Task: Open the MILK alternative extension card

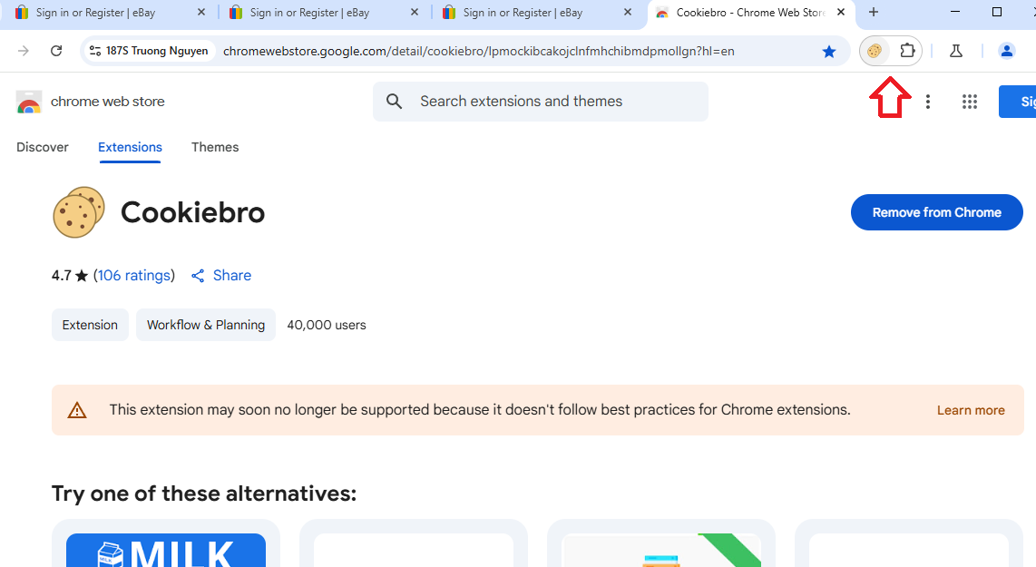Action: (x=166, y=543)
